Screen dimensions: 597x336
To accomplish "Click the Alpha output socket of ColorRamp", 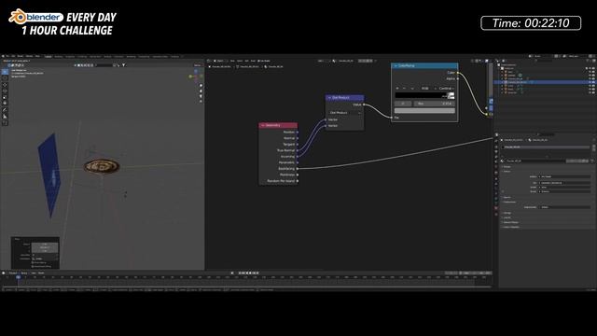I will (458, 78).
